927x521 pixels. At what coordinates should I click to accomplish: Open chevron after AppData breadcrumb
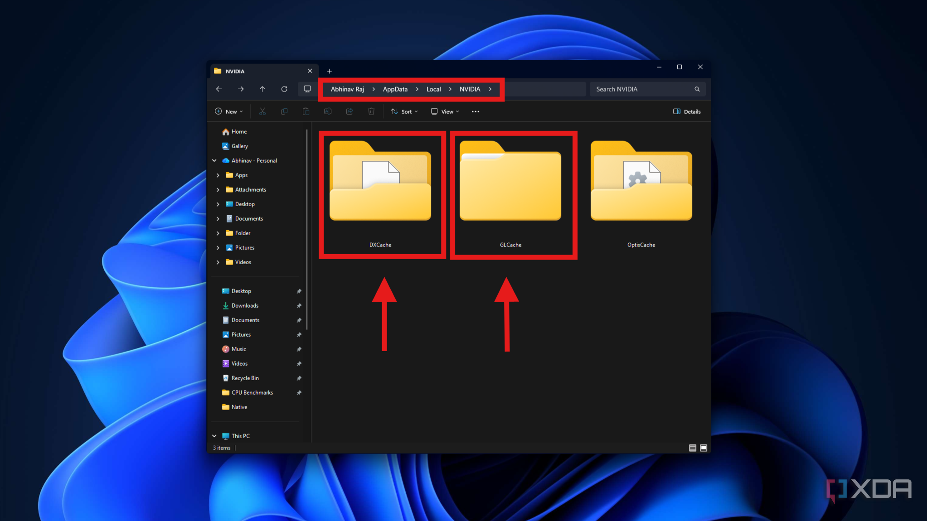coord(417,89)
